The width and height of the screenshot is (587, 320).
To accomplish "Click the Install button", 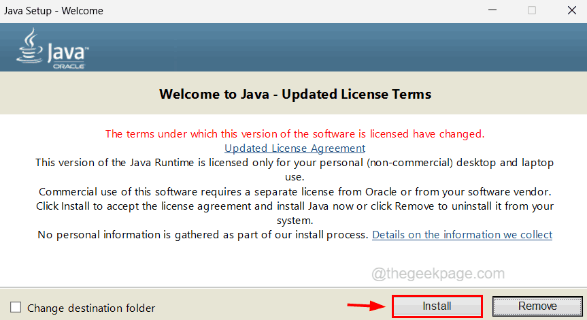I will click(437, 306).
